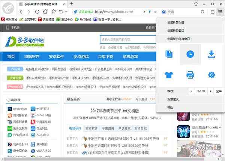Switch to 单机游戏 tab under recent updates

tap(124, 129)
